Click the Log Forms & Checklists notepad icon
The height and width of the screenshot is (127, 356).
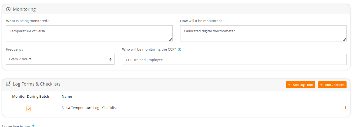pyautogui.click(x=8, y=84)
